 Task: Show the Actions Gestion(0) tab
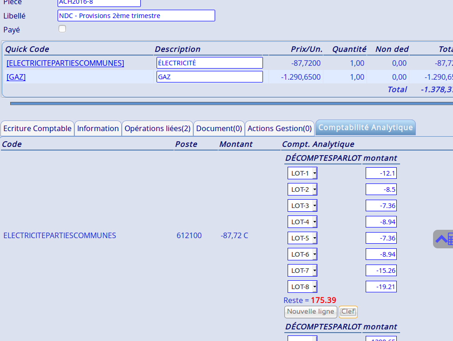click(x=279, y=128)
